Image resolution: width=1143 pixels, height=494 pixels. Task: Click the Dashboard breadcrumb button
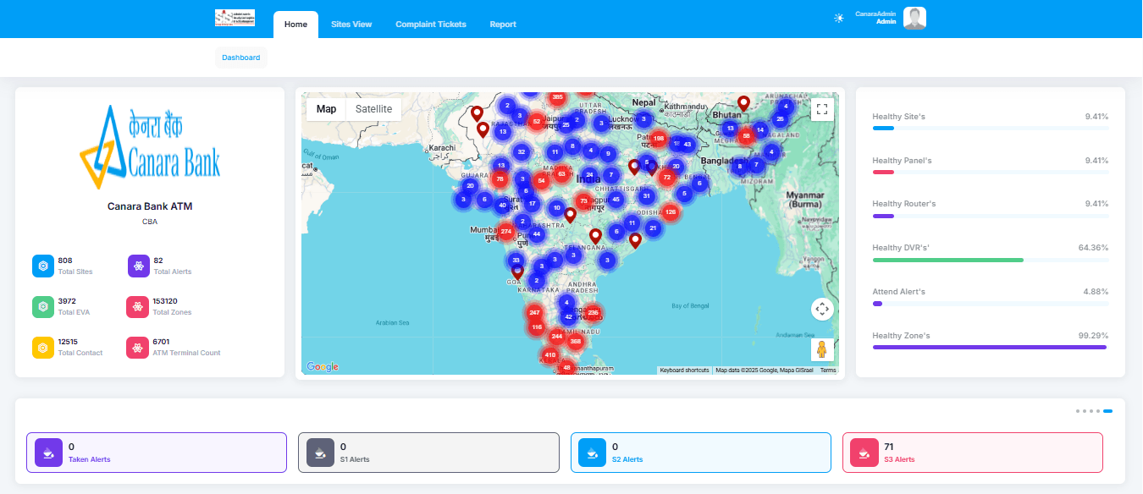click(241, 58)
